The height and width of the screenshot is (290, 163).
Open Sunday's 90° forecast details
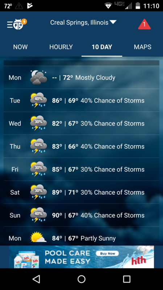click(x=81, y=215)
